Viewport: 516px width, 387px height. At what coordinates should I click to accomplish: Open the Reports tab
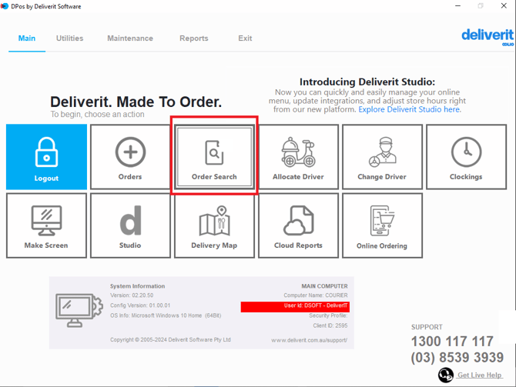point(194,38)
